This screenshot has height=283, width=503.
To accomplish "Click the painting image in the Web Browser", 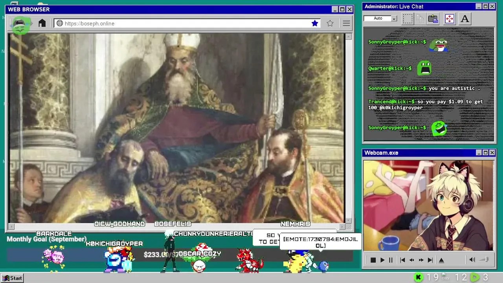I will click(176, 128).
